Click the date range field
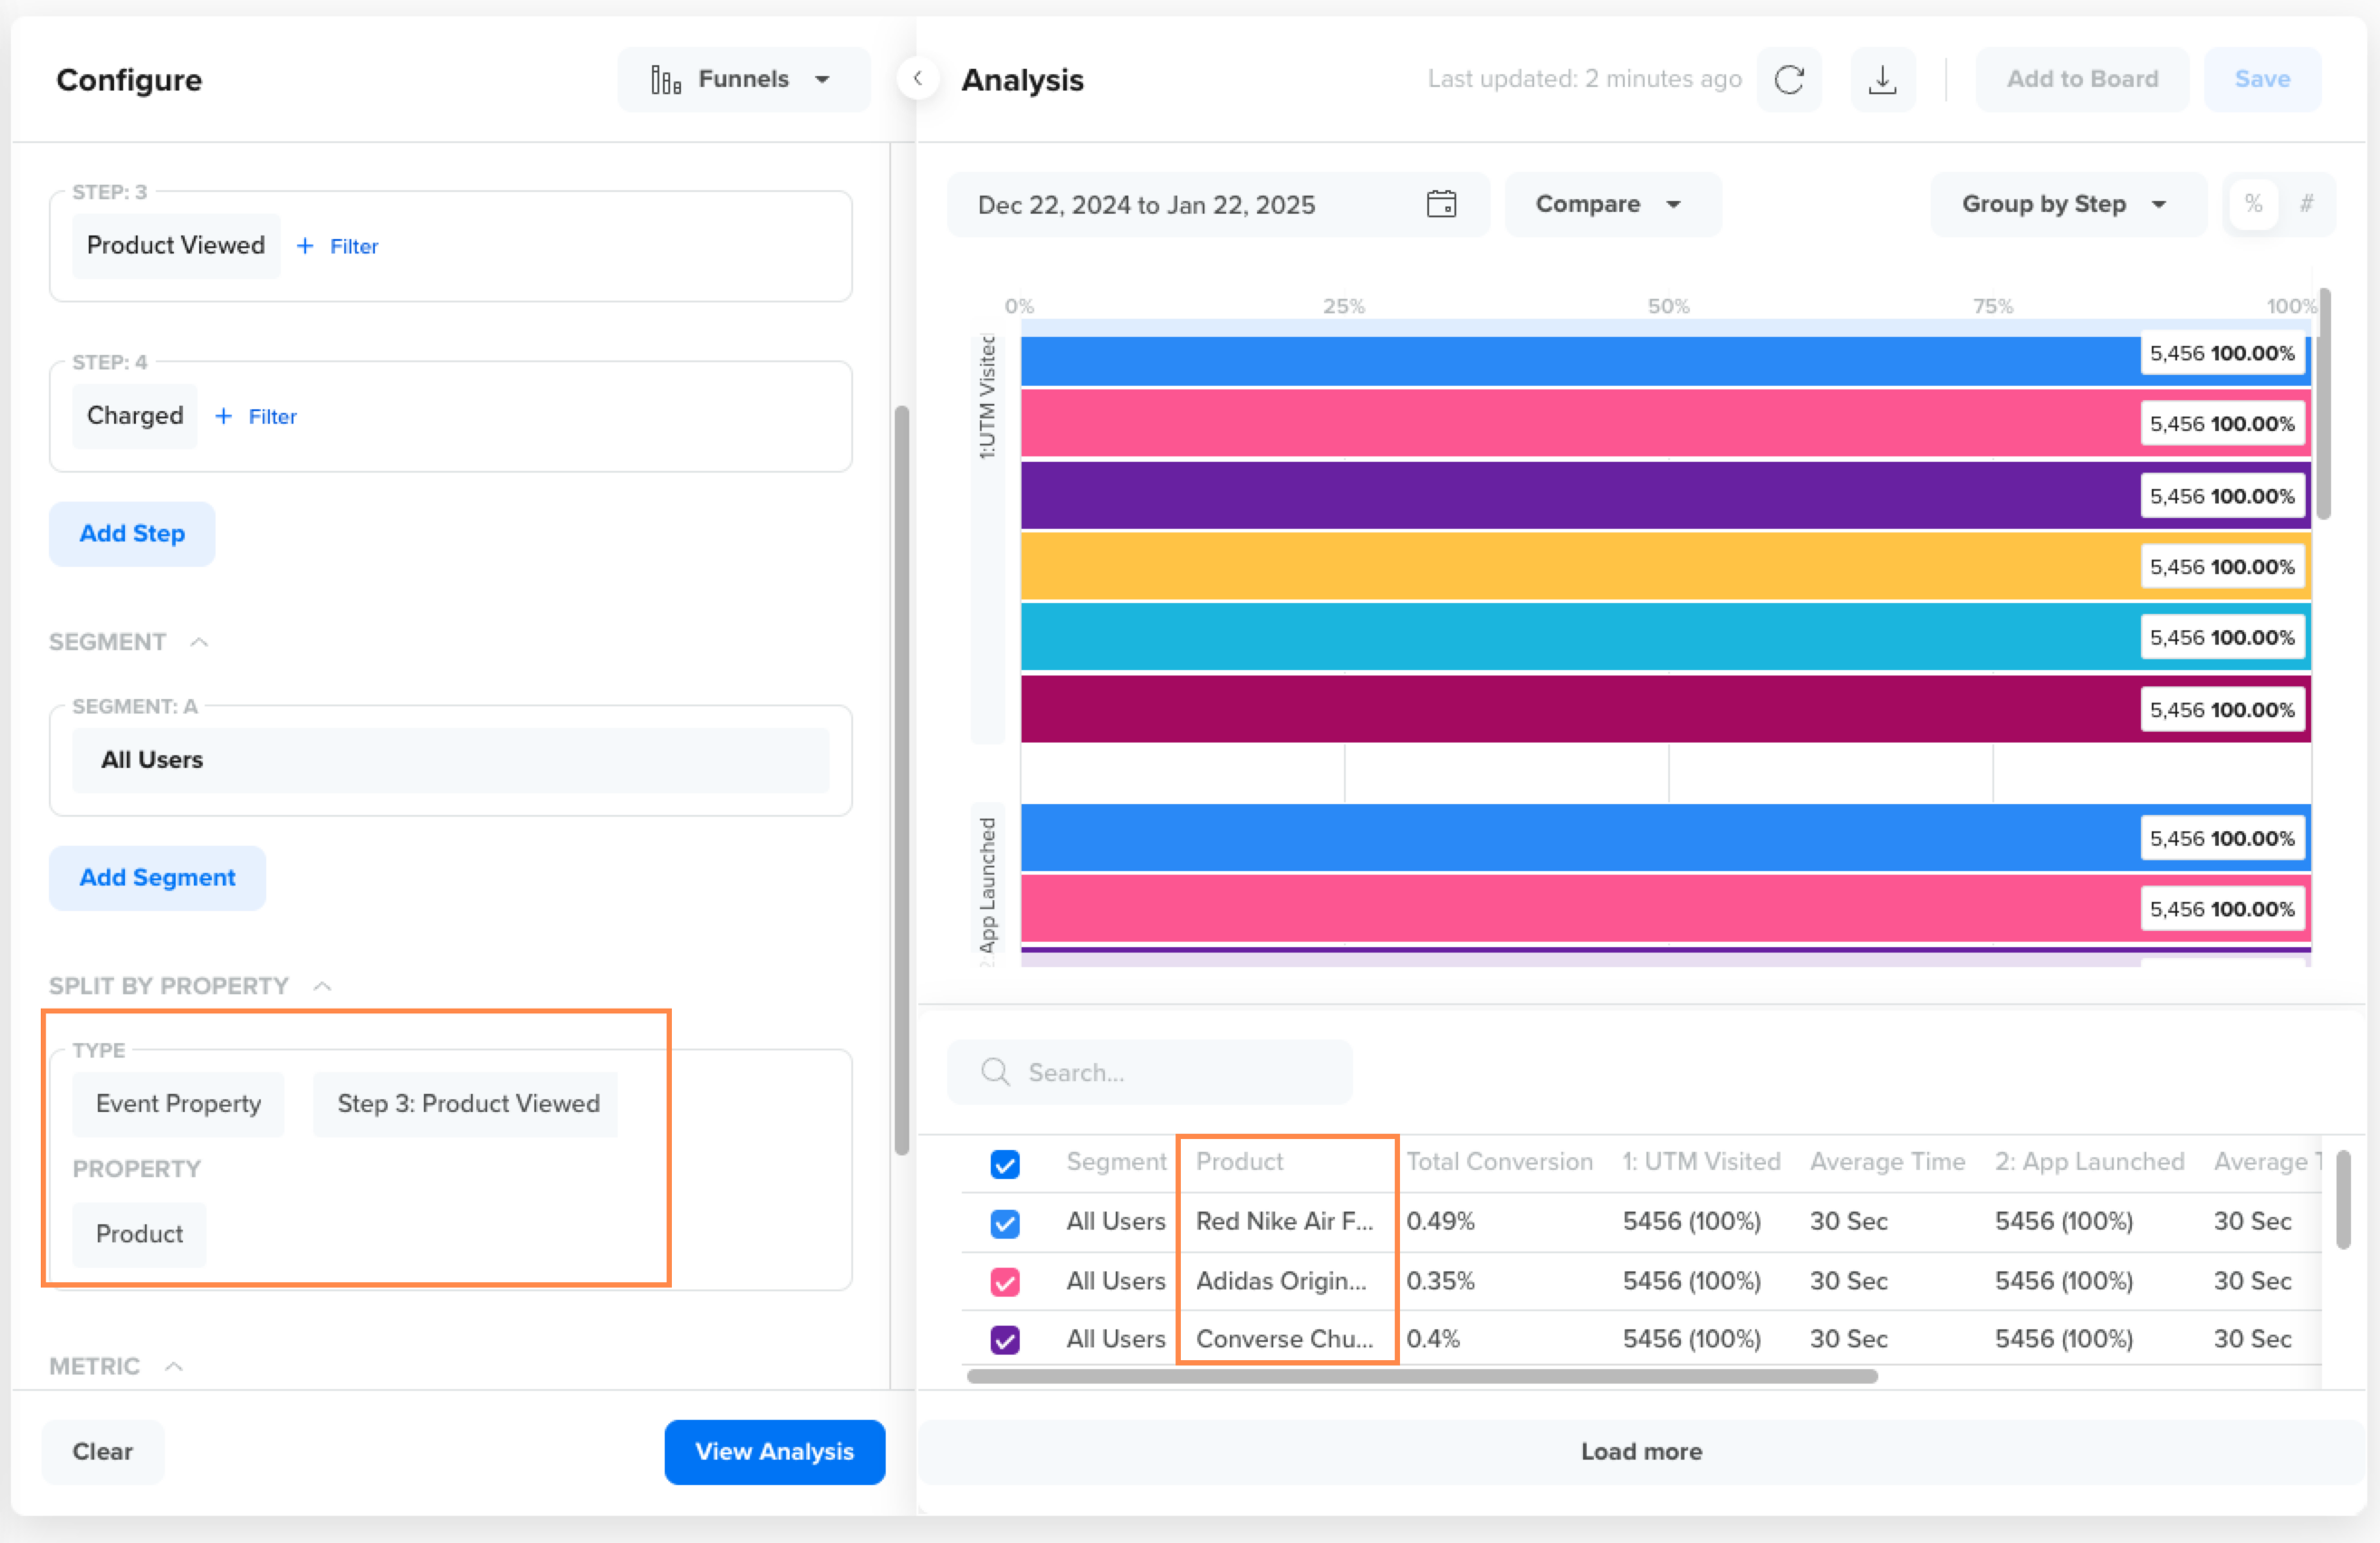Screen dimensions: 2380x1543 coord(1218,204)
